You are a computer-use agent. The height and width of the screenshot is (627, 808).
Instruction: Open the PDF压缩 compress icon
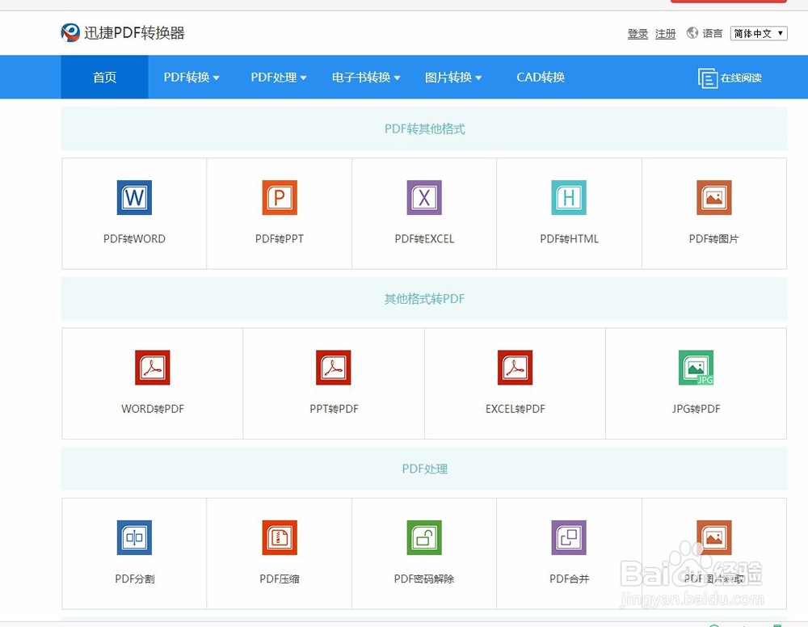280,537
